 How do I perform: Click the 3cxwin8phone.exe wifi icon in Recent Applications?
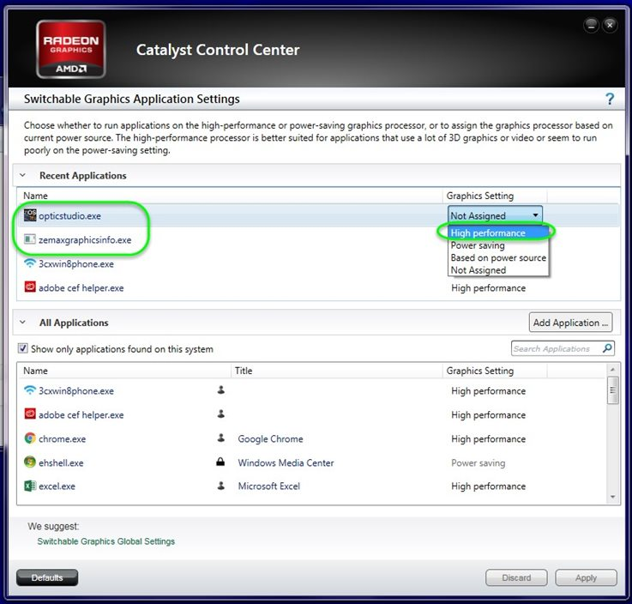coord(30,263)
